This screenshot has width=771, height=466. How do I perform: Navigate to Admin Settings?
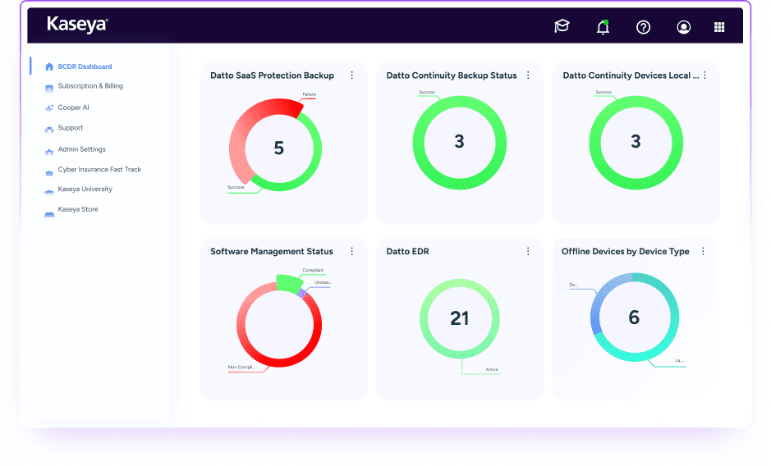click(x=81, y=149)
